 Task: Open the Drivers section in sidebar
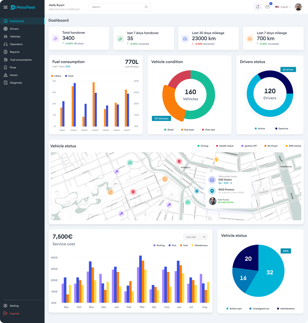point(14,29)
